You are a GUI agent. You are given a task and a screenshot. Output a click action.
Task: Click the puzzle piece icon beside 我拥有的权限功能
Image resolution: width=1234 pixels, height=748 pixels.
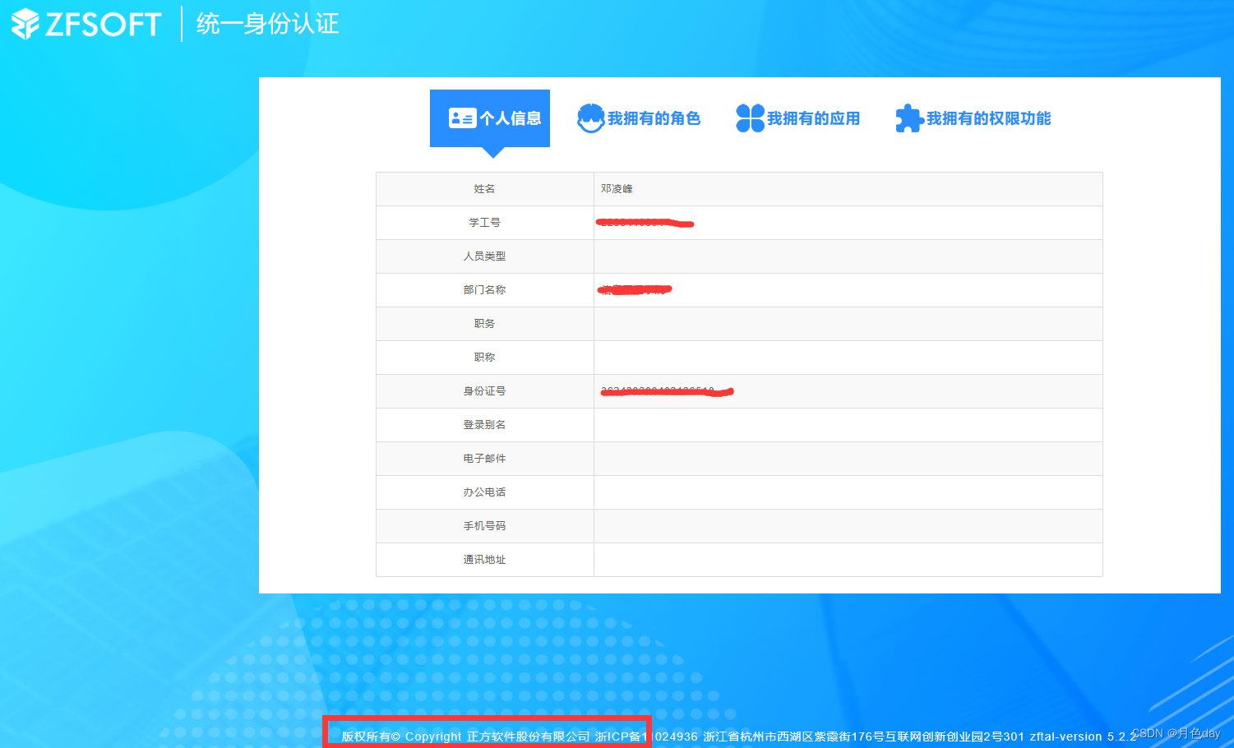click(909, 118)
